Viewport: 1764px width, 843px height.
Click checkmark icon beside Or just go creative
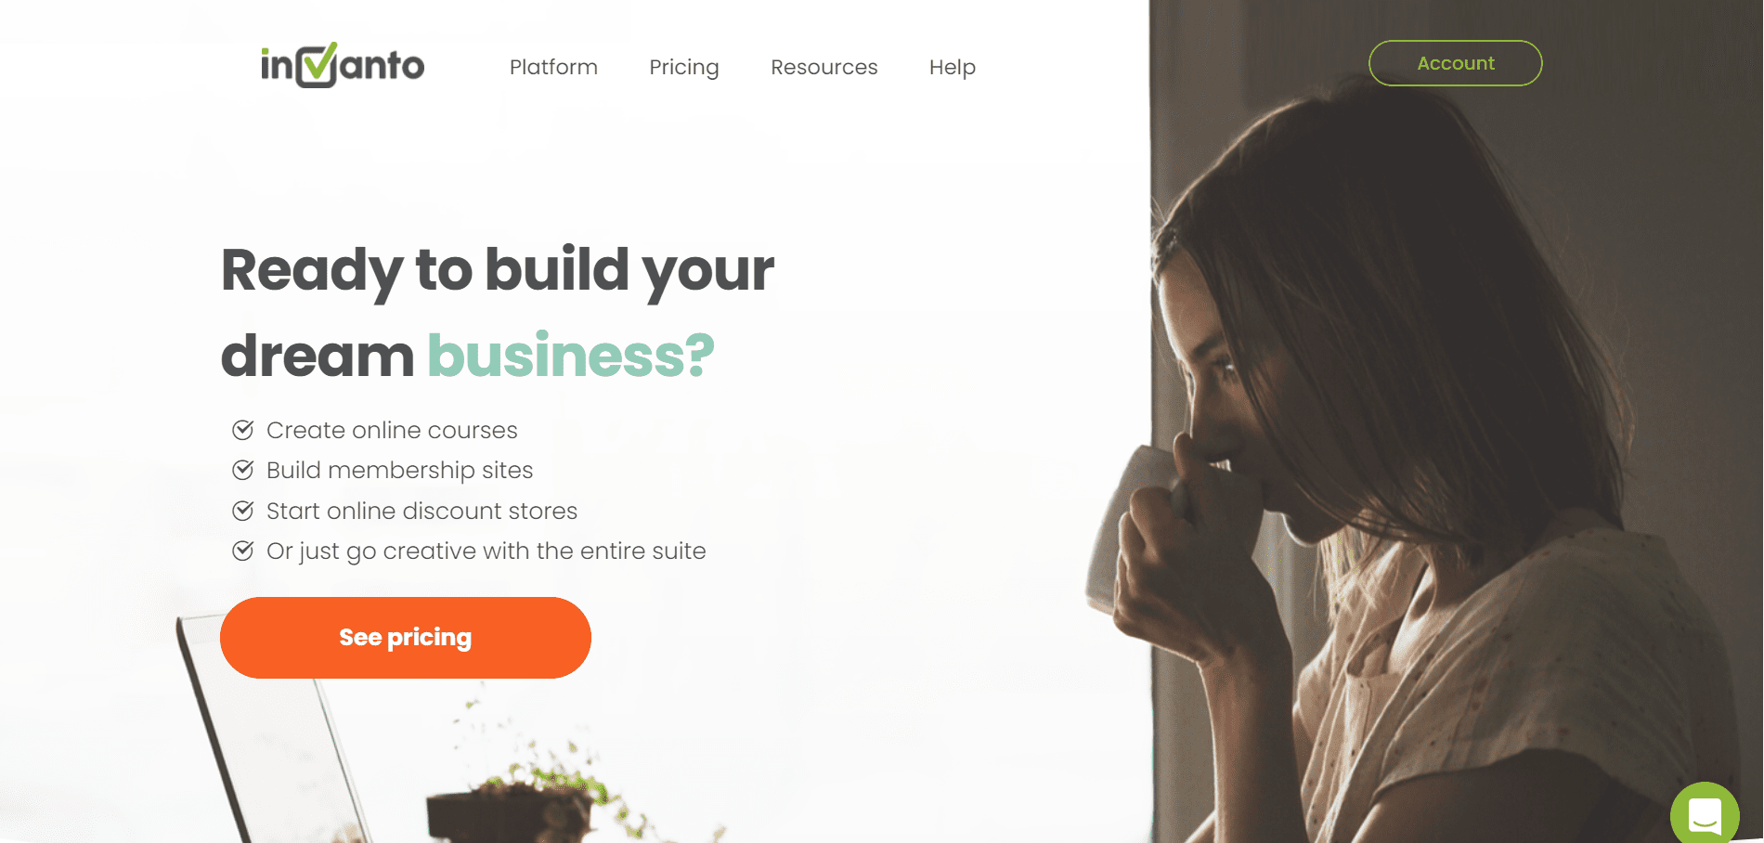pos(243,551)
